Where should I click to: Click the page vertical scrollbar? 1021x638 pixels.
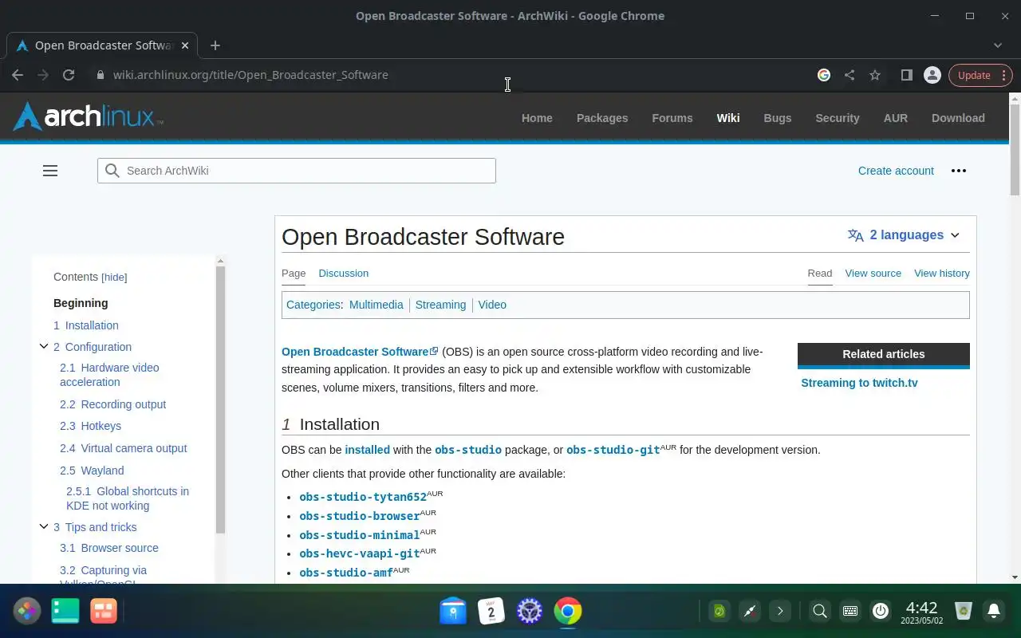tap(1015, 149)
